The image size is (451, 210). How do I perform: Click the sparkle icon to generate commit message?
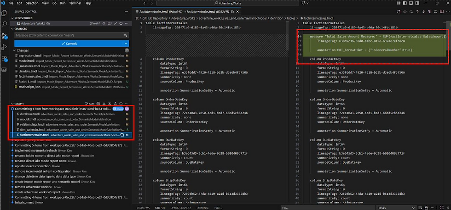pos(126,35)
